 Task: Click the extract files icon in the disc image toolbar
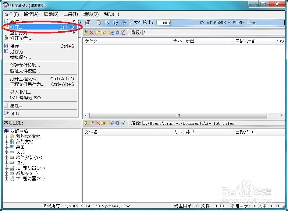[111, 33]
